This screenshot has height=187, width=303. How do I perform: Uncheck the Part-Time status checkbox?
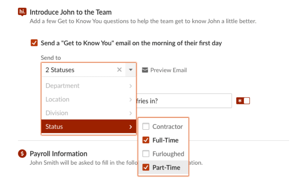[146, 167]
